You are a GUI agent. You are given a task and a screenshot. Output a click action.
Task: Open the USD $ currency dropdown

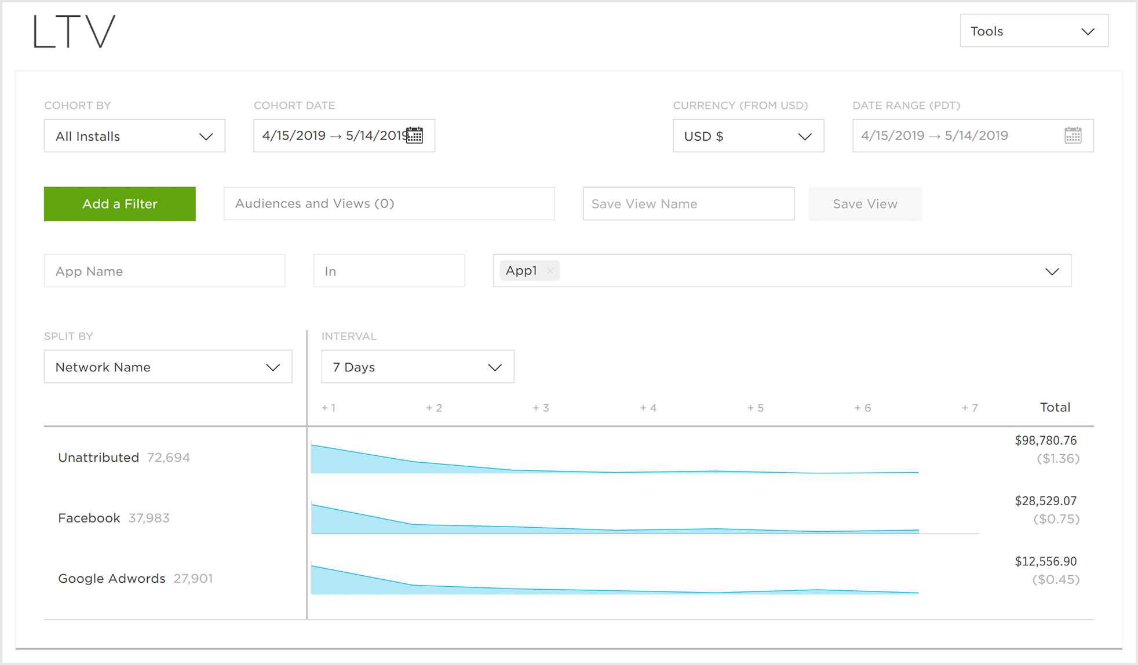[747, 136]
